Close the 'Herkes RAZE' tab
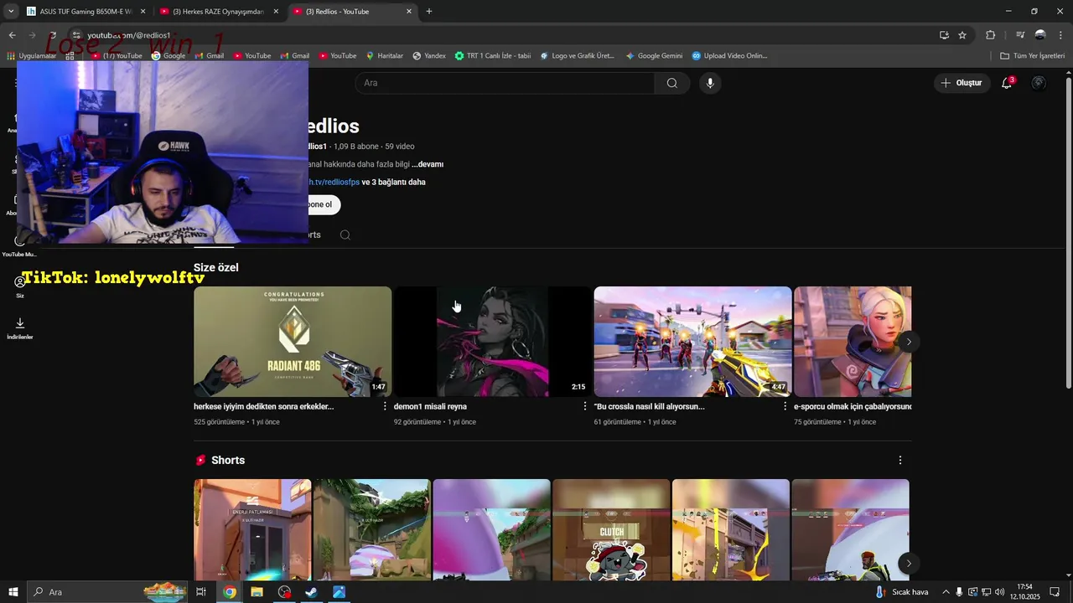1073x603 pixels. pyautogui.click(x=276, y=12)
